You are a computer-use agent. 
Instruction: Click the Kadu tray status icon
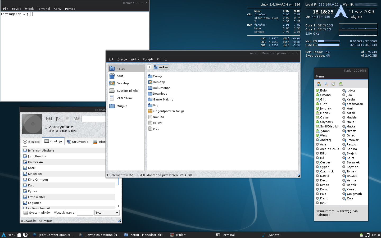pos(361,235)
